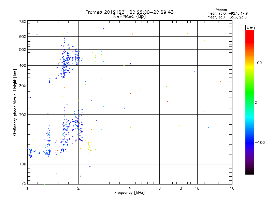Screen dimensions: 273x205
Task: Click the y-axis tick label '400'
Action: coord(23,65)
